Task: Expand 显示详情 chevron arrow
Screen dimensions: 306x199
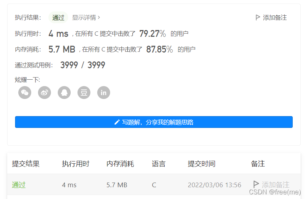Action: [x=99, y=18]
